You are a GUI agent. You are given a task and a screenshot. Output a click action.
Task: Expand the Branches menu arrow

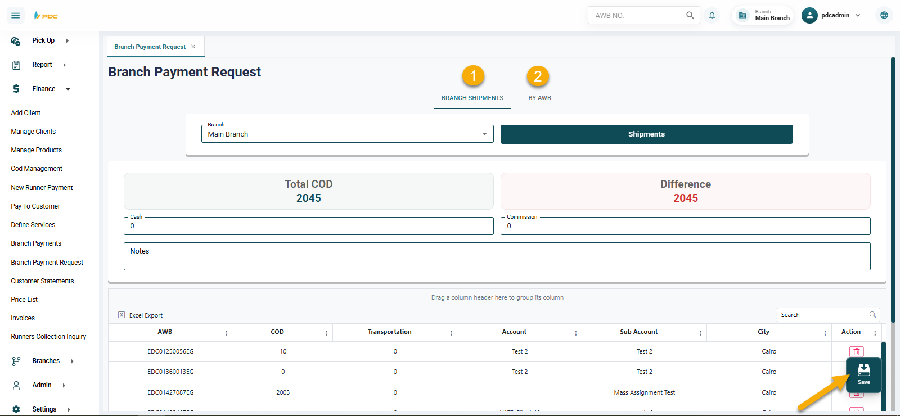pyautogui.click(x=73, y=361)
